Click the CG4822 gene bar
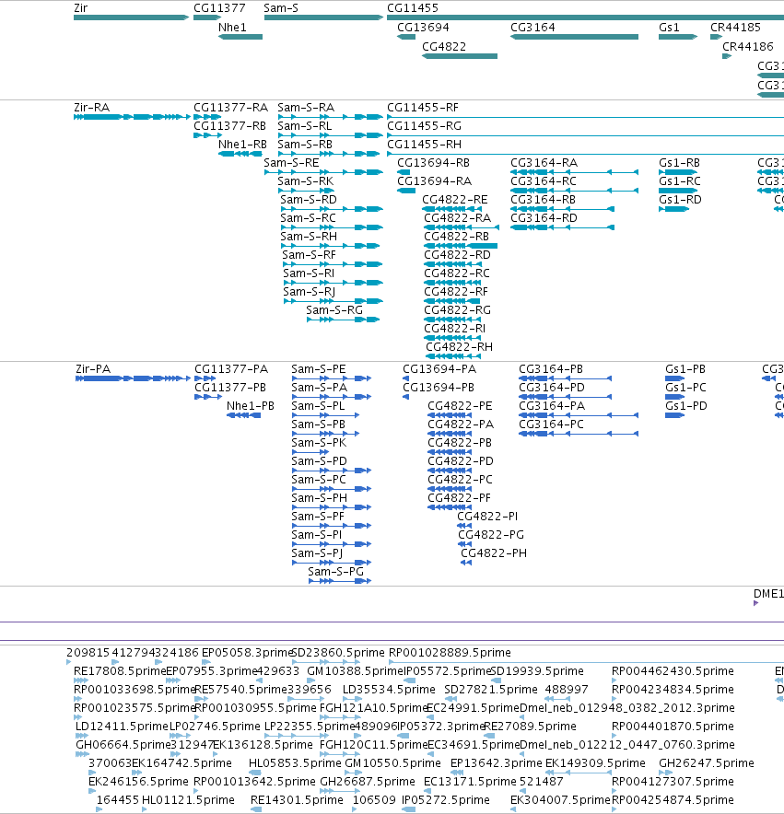This screenshot has width=784, height=814. point(460,56)
